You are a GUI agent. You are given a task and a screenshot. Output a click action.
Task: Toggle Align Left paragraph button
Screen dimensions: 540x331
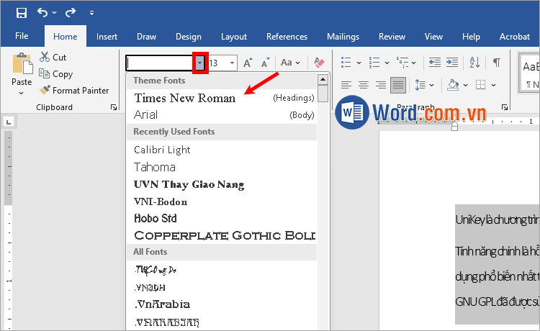click(x=346, y=85)
